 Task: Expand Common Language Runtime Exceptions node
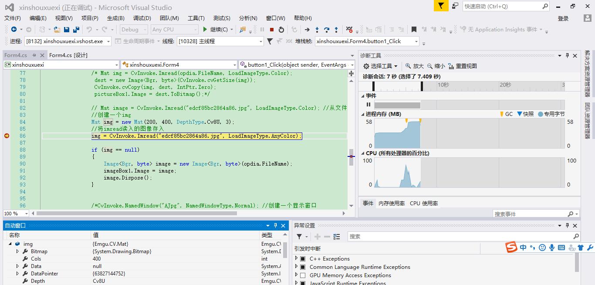click(x=297, y=267)
